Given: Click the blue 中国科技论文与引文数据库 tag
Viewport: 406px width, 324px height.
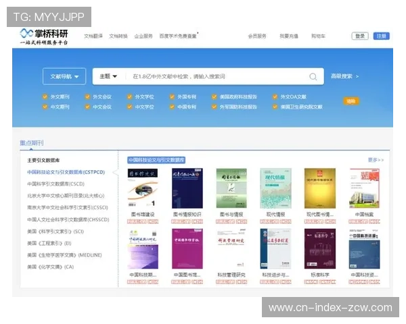Looking at the screenshot, I should 156,160.
